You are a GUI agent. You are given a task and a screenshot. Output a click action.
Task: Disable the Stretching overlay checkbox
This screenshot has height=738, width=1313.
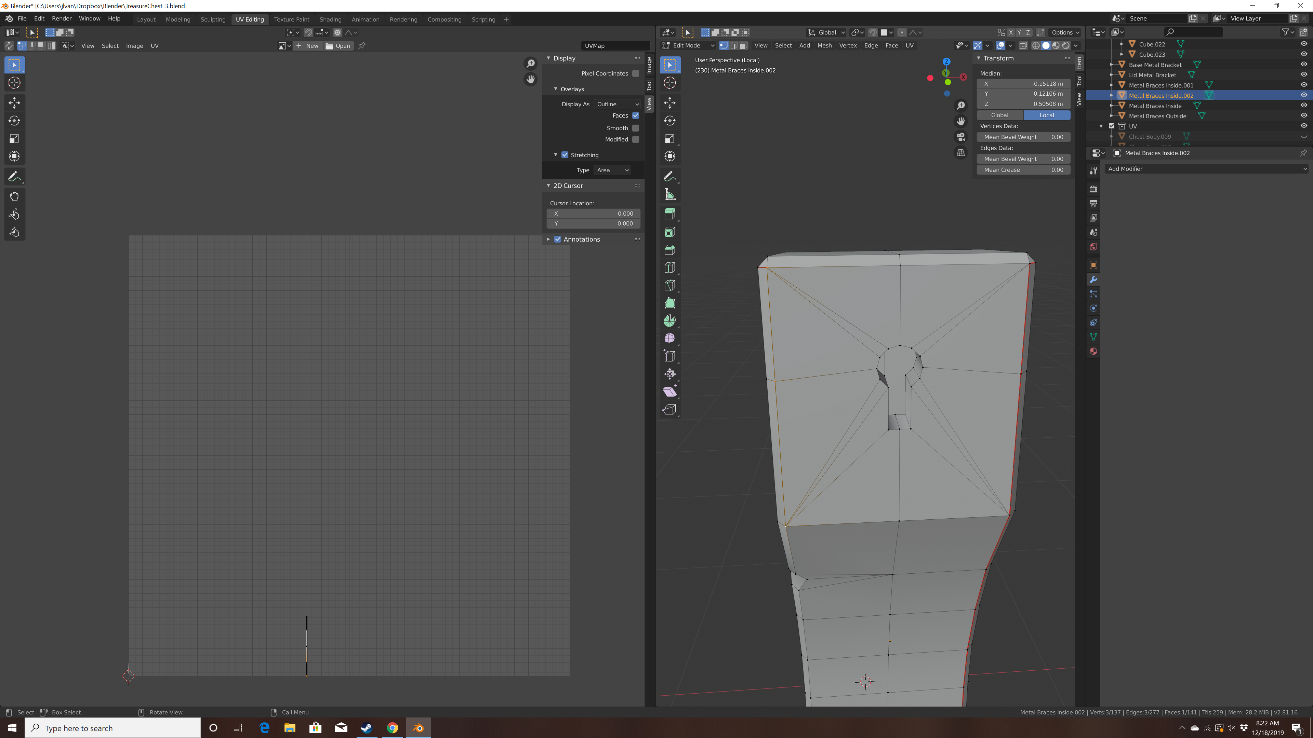565,155
